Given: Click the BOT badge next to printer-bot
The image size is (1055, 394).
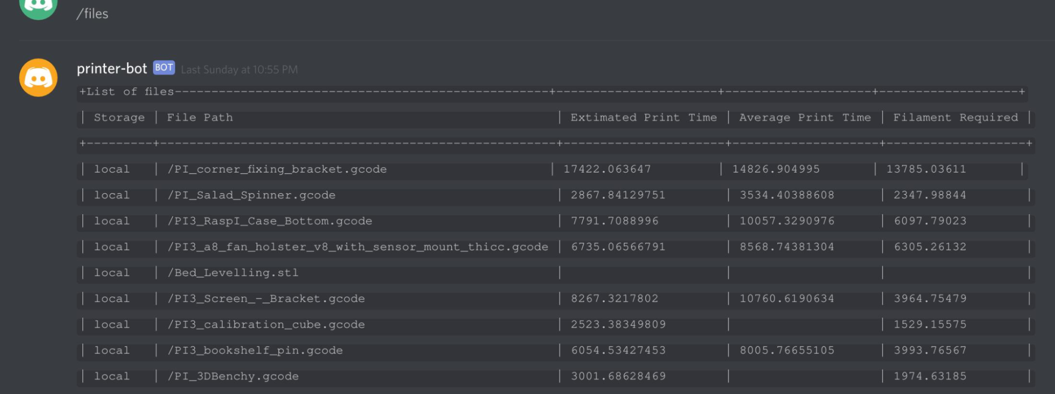Looking at the screenshot, I should click(164, 68).
